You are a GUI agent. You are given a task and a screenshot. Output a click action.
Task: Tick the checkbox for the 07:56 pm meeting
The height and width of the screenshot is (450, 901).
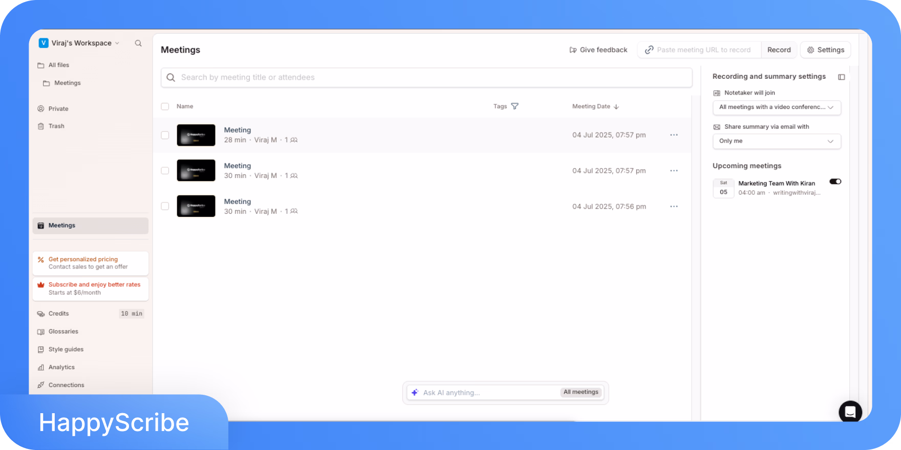(x=165, y=206)
